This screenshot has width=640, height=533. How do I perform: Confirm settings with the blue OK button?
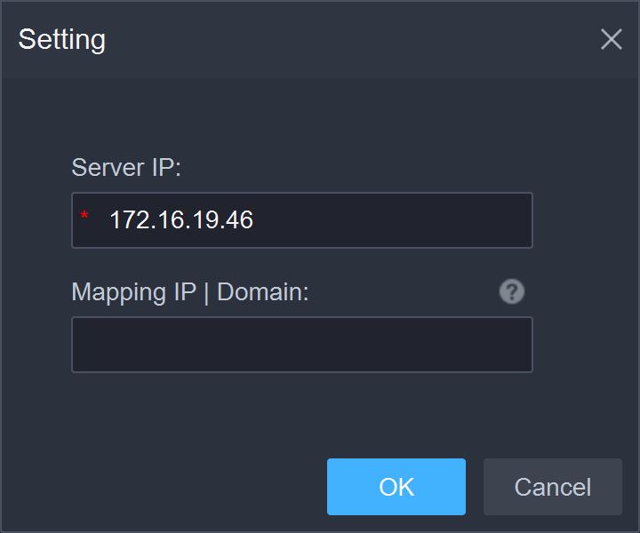396,487
